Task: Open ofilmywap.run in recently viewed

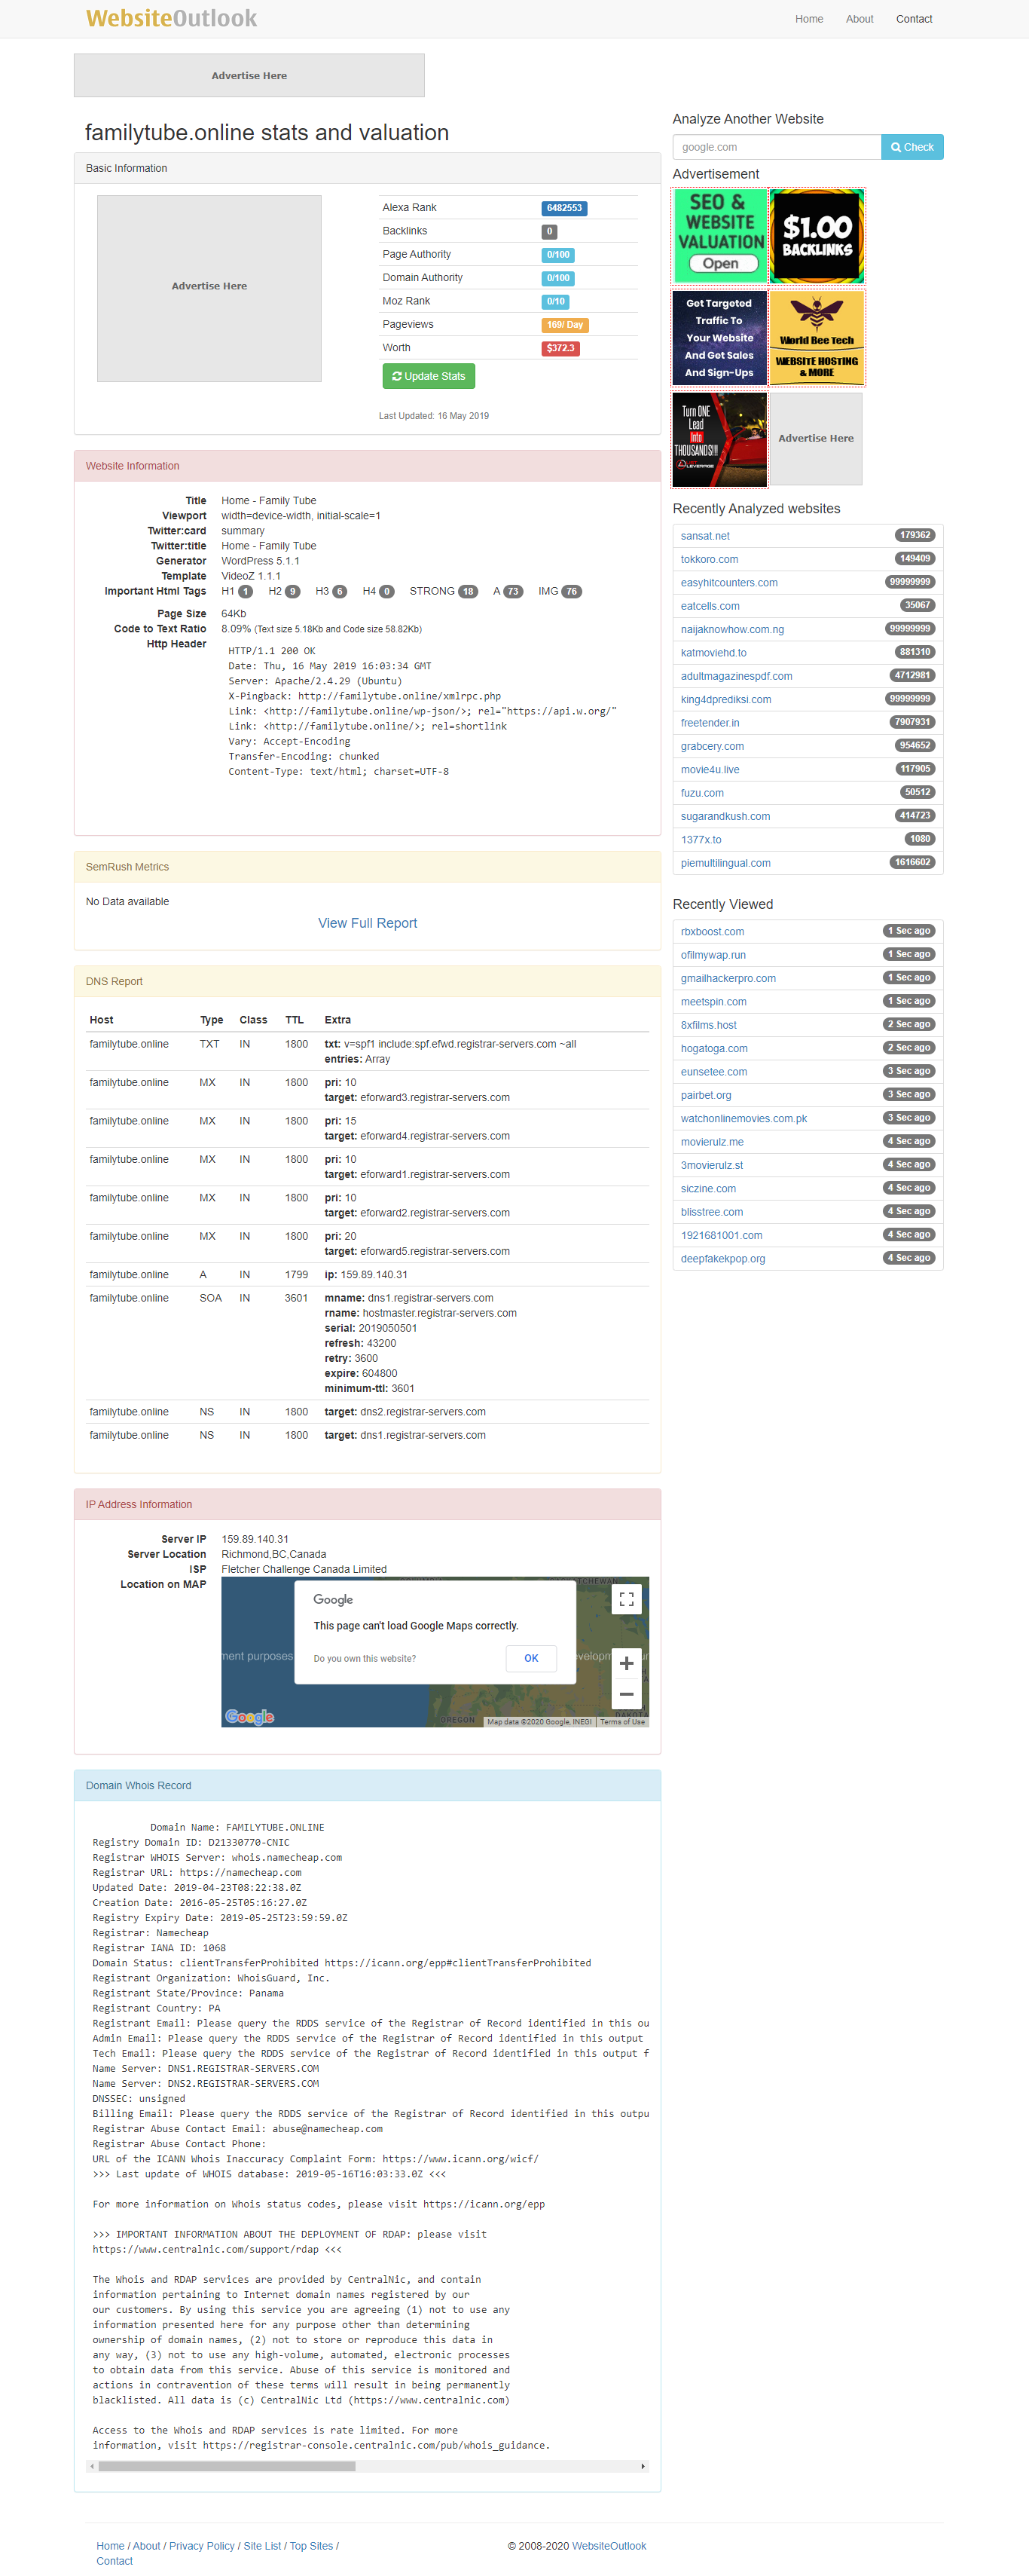Action: 713,955
